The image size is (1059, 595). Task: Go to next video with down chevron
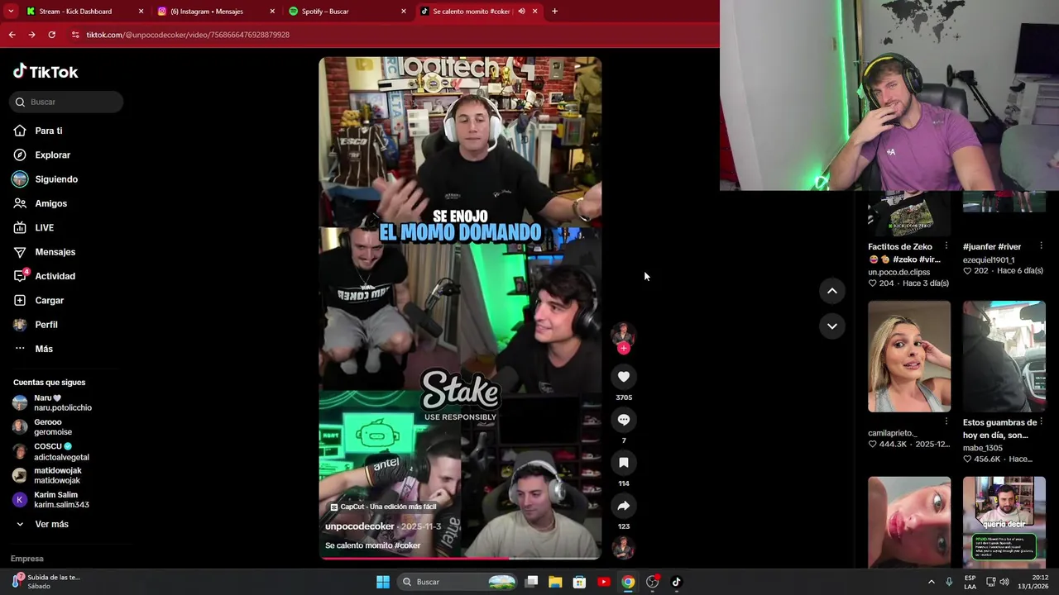(832, 326)
